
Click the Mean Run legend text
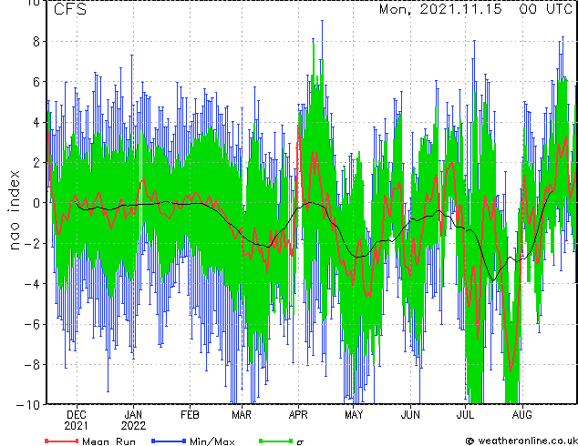(109, 441)
